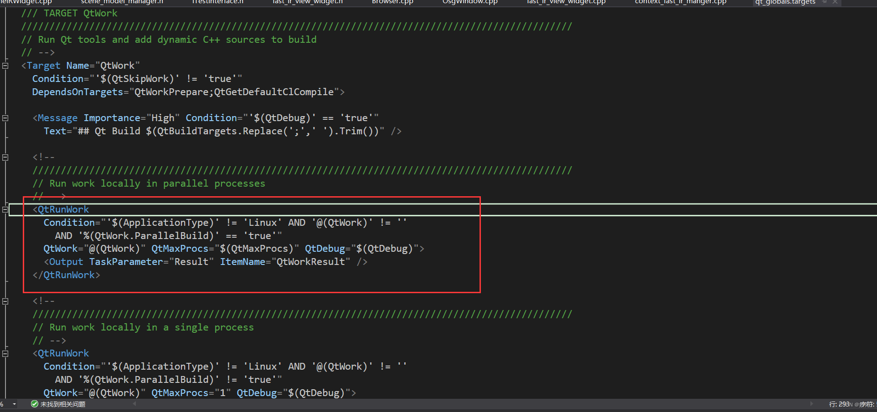Click the Message Importance="High" line
This screenshot has width=877, height=412.
point(206,118)
